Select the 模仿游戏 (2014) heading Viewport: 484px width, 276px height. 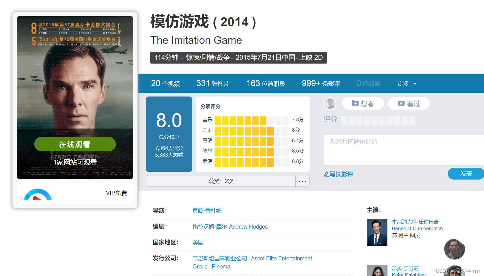pyautogui.click(x=203, y=21)
